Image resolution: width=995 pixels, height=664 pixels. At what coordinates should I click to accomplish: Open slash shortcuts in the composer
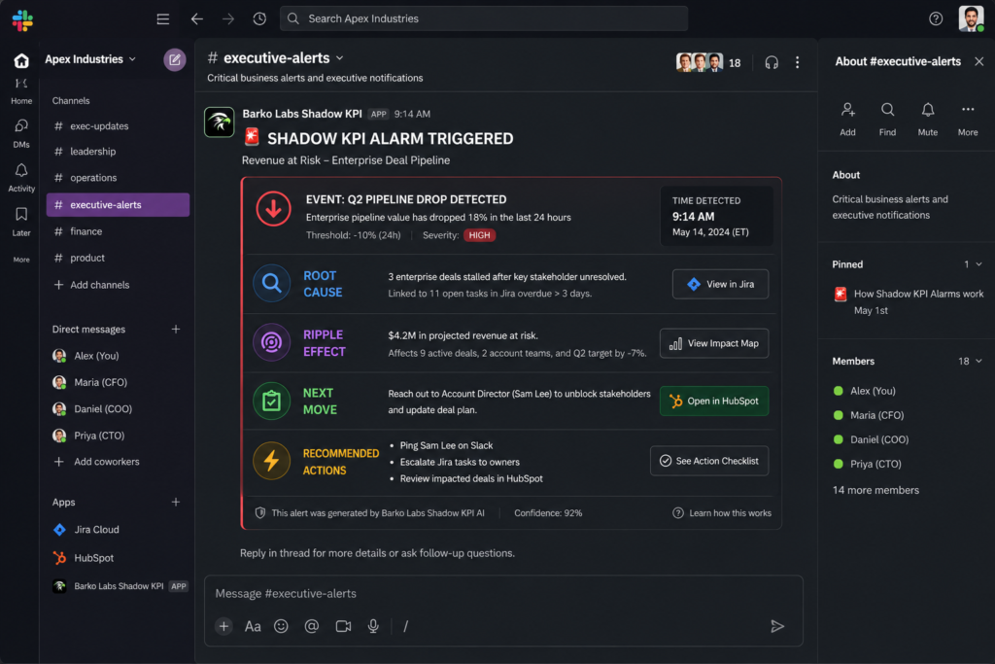coord(405,626)
